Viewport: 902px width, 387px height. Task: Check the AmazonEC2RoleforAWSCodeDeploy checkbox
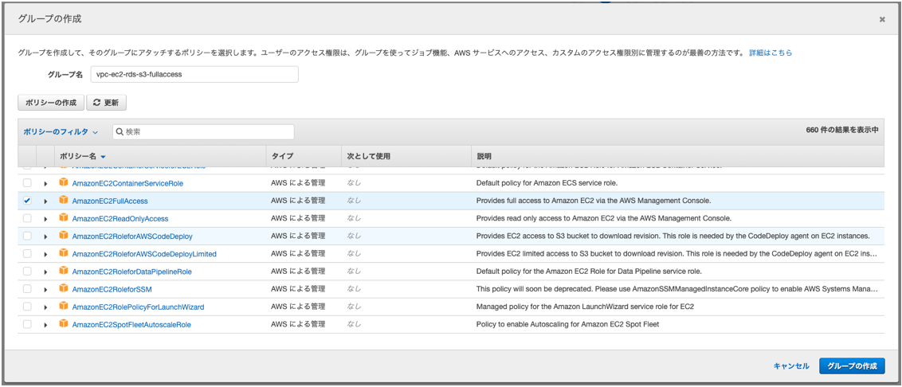[27, 236]
